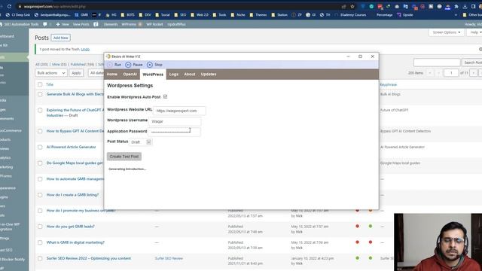Select the WordPress tab
482x271 pixels.
153,75
